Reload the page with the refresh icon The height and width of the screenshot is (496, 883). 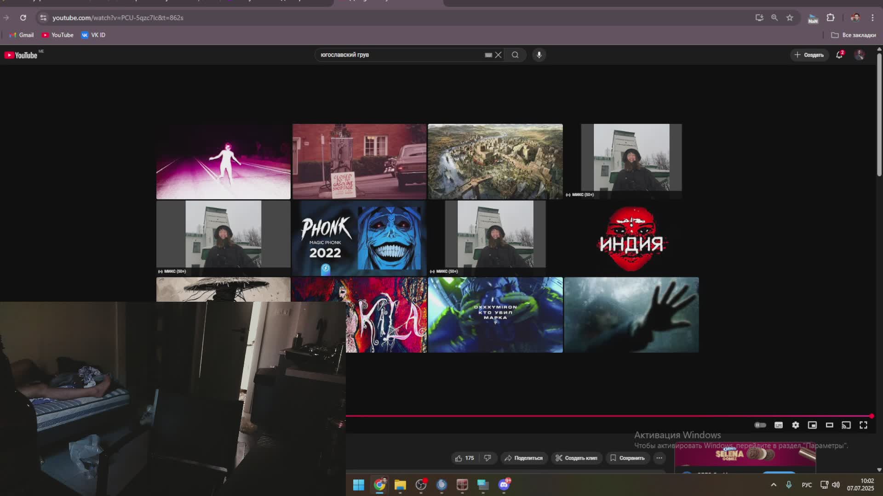tap(23, 17)
